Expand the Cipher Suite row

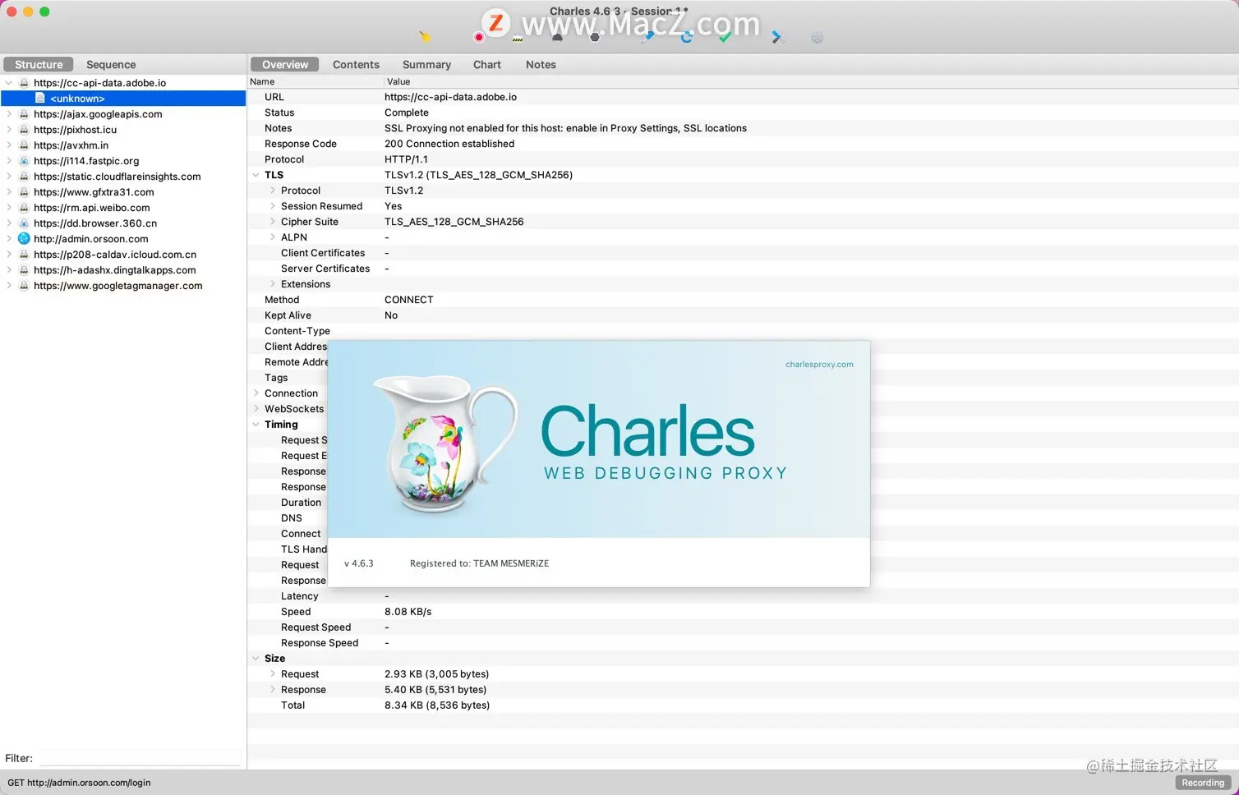coord(273,222)
